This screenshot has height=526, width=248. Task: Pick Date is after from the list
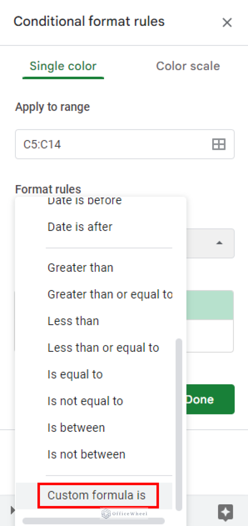(x=79, y=226)
